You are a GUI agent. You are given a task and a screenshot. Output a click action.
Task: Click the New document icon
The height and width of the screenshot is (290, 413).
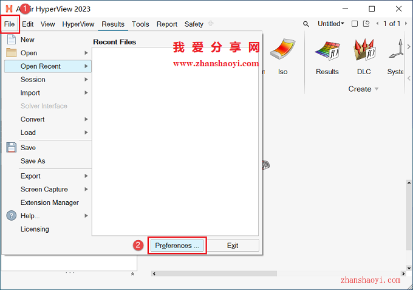12,40
